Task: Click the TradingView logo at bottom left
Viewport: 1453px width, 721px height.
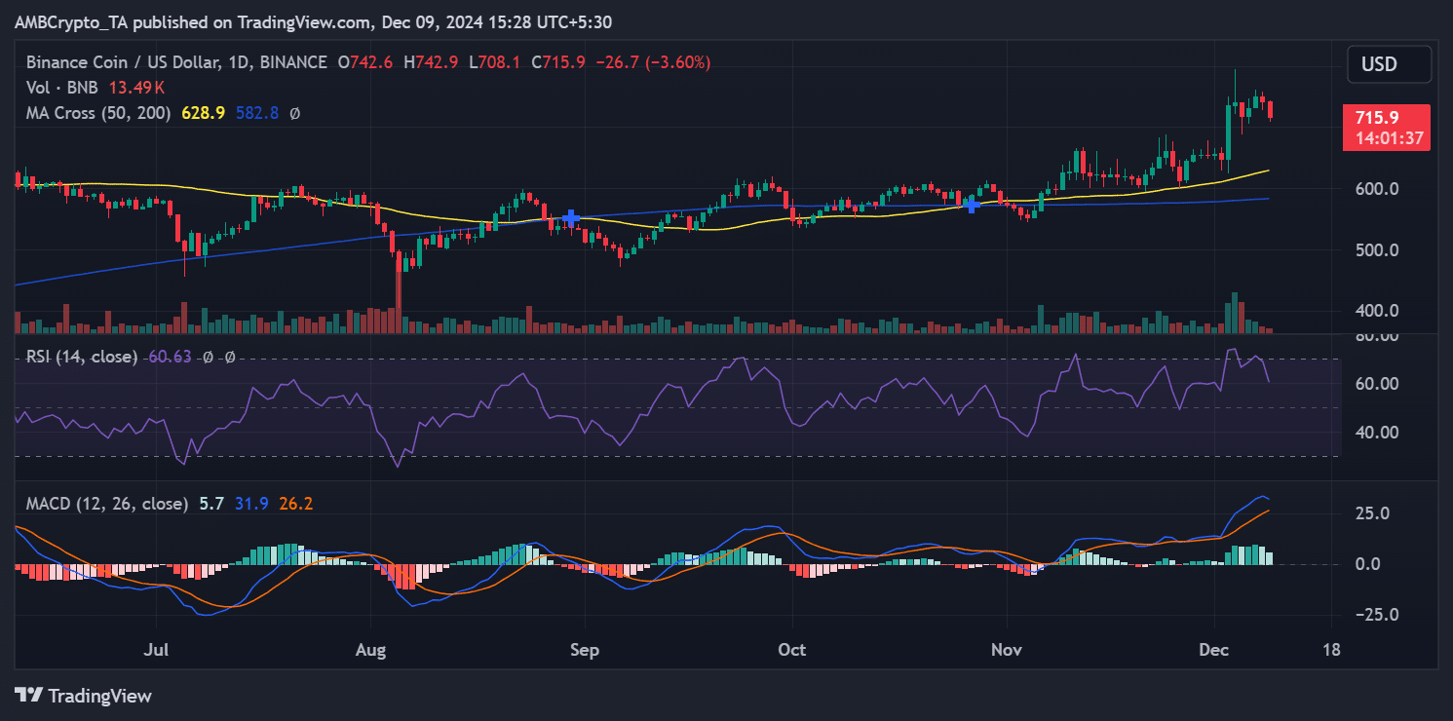Action: (x=84, y=696)
